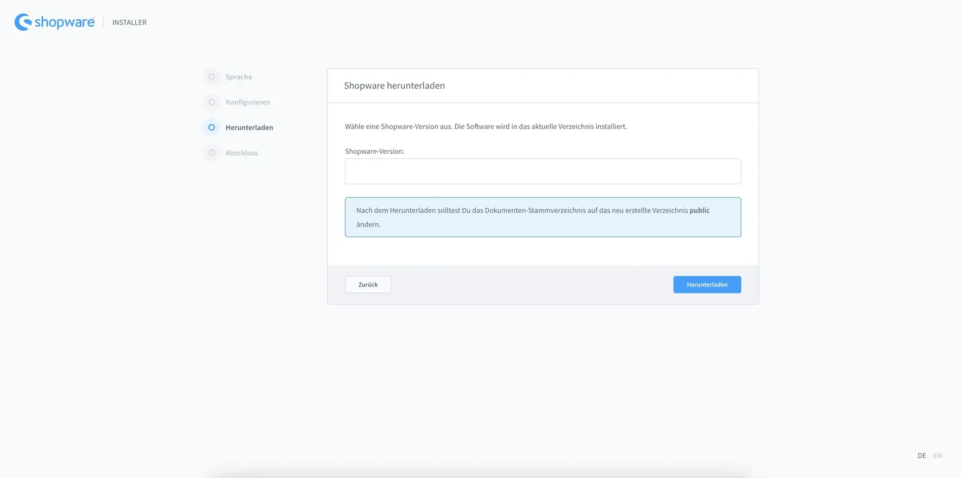The height and width of the screenshot is (478, 961).
Task: Open the Herunterladen step label
Action: (249, 127)
